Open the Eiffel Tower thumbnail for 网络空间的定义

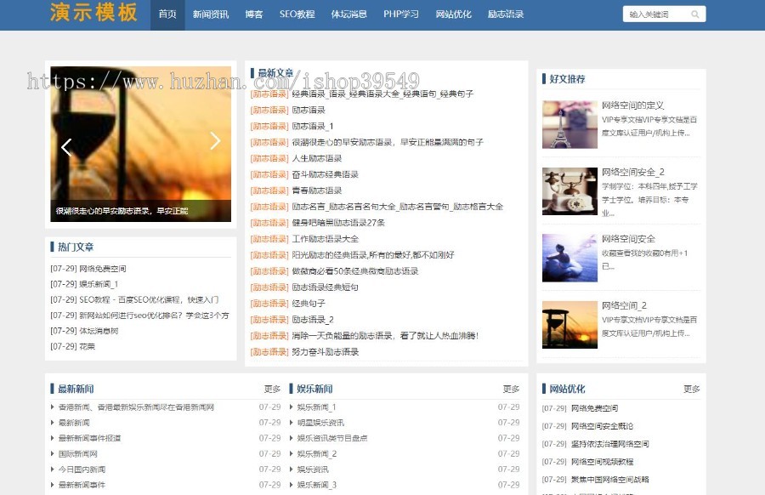tap(569, 124)
